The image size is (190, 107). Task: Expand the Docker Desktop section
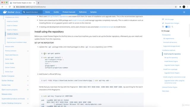28,81
